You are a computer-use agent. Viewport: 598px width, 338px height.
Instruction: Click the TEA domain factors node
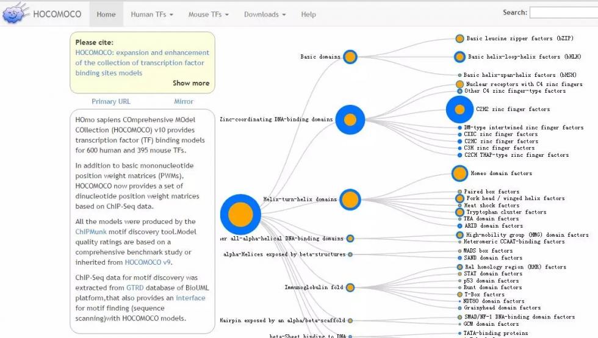(459, 219)
